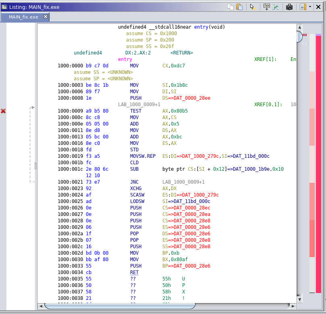
Task: Click the horizontal scrollbar left arrow
Action: pyautogui.click(x=41, y=306)
